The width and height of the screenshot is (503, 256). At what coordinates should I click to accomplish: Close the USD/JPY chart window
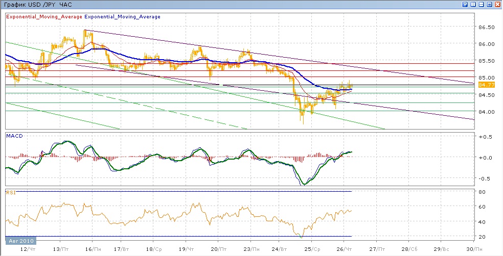point(497,4)
